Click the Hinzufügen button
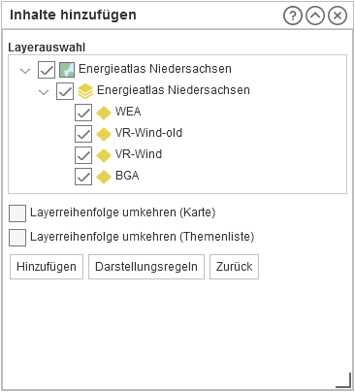This screenshot has width=355, height=392. (x=47, y=267)
